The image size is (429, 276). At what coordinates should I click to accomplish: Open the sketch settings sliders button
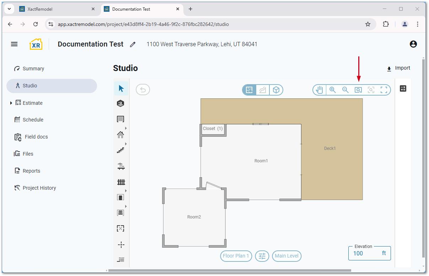[x=262, y=256]
